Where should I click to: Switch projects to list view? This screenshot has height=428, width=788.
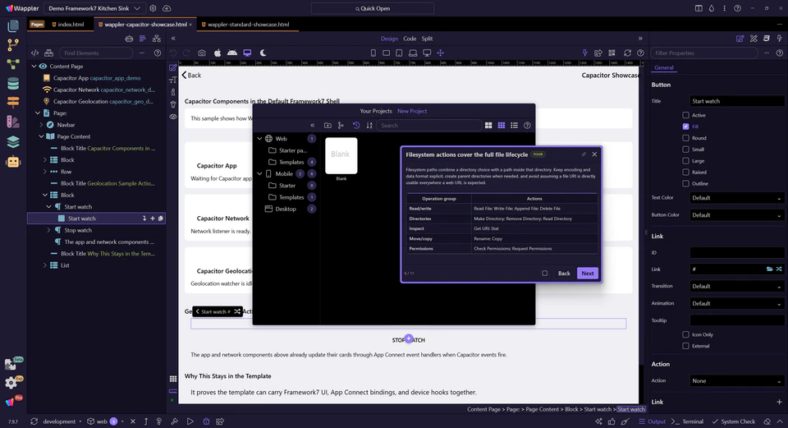(514, 125)
